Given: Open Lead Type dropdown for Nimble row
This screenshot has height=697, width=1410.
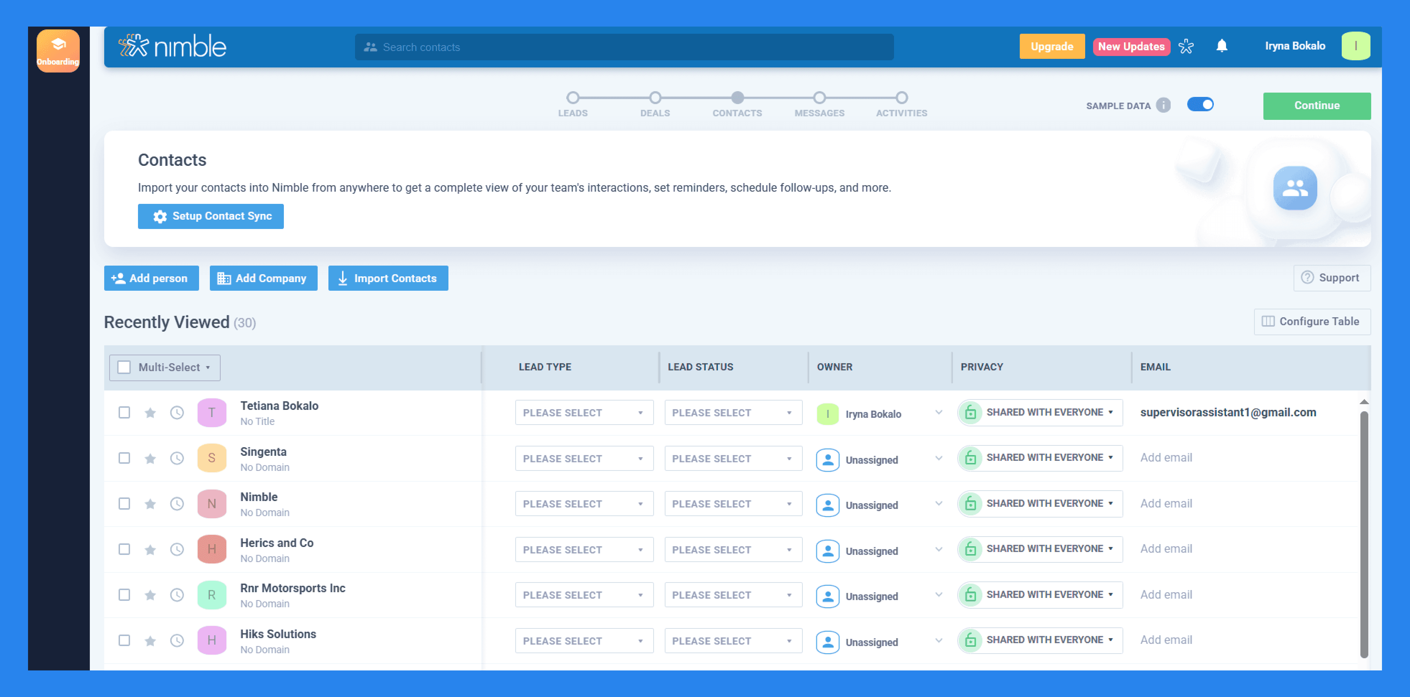Looking at the screenshot, I should (x=584, y=504).
